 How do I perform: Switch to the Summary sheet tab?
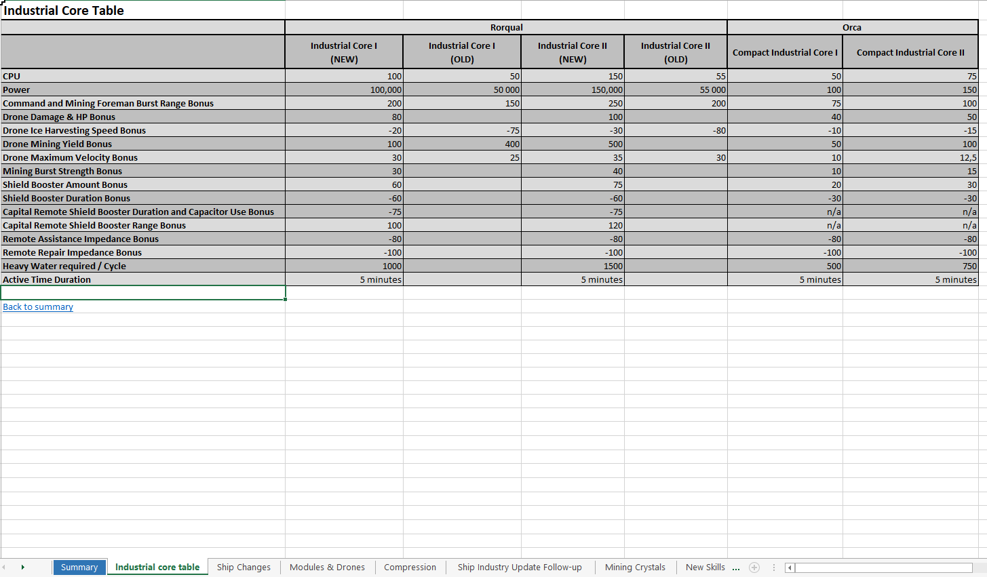[x=79, y=568]
